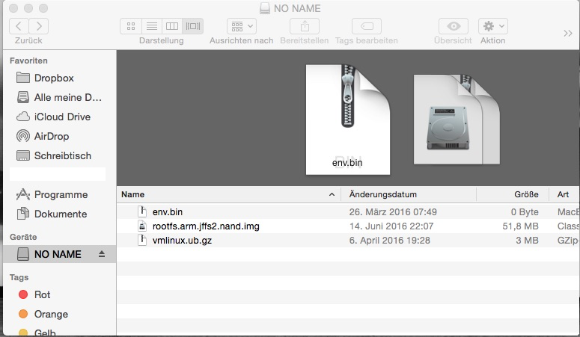Image resolution: width=580 pixels, height=337 pixels.
Task: Select the Programme sidebar item
Action: click(61, 194)
